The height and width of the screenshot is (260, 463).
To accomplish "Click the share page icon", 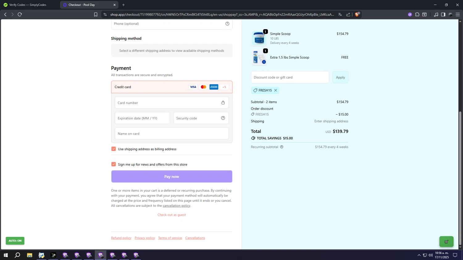I will tap(348, 14).
